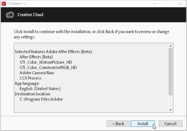Close the CCMaker window
Image resolution: width=187 pixels, height=131 pixels.
click(x=180, y=4)
